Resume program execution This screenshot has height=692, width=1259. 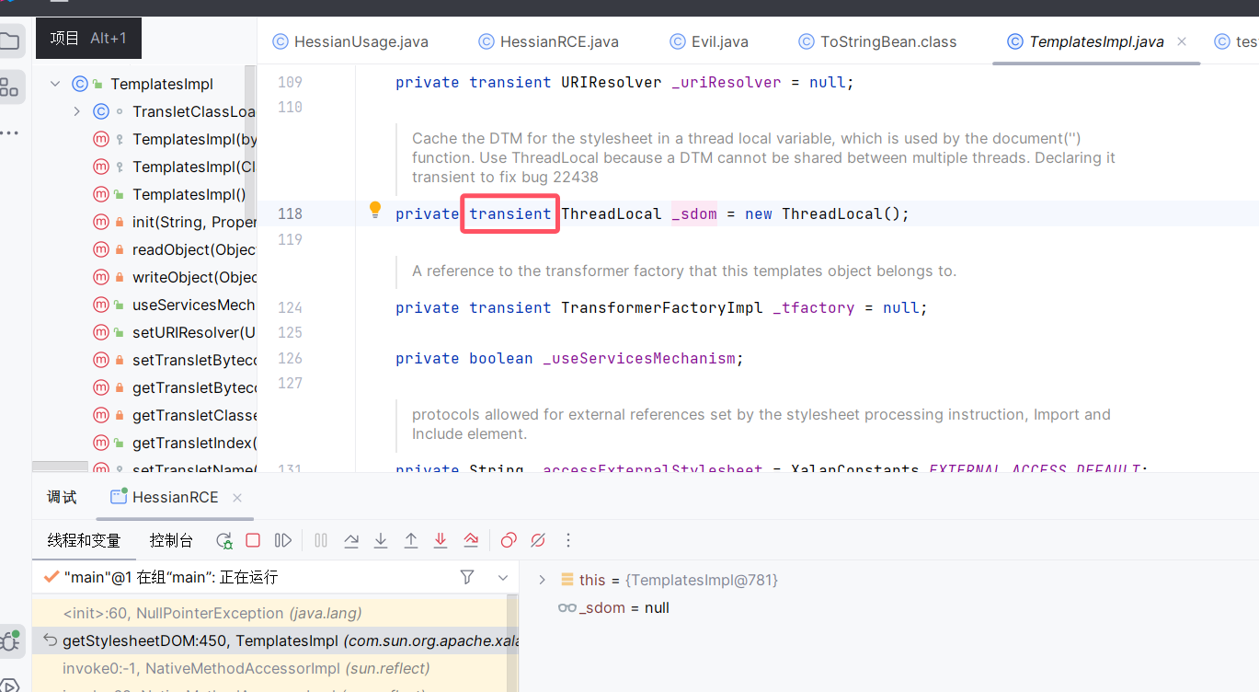pyautogui.click(x=283, y=540)
